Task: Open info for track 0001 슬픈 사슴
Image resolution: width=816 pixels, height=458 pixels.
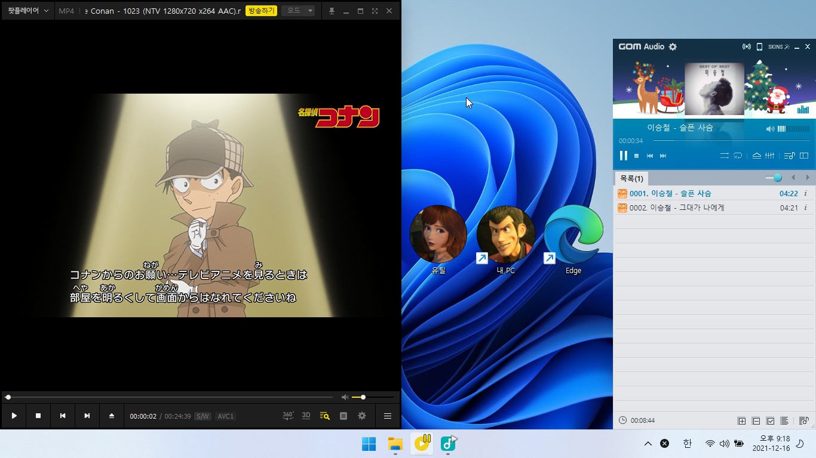Action: pos(805,193)
